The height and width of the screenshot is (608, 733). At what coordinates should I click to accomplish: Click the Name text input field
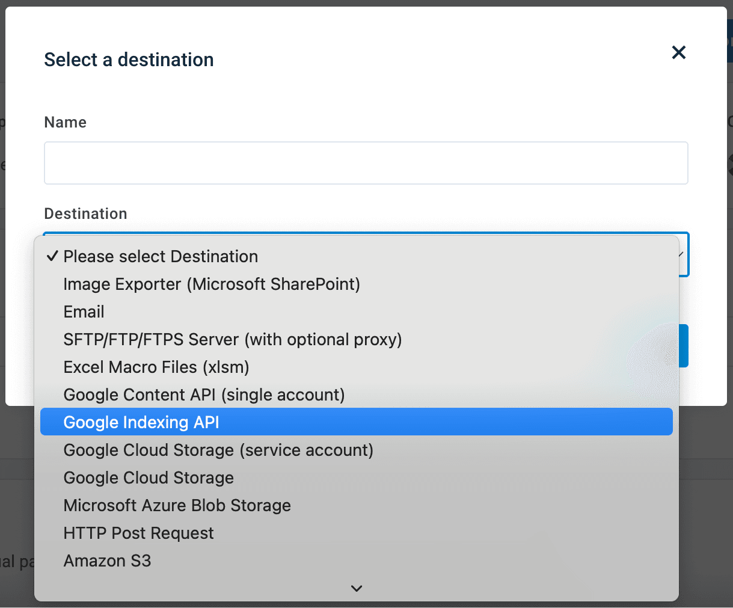[366, 163]
